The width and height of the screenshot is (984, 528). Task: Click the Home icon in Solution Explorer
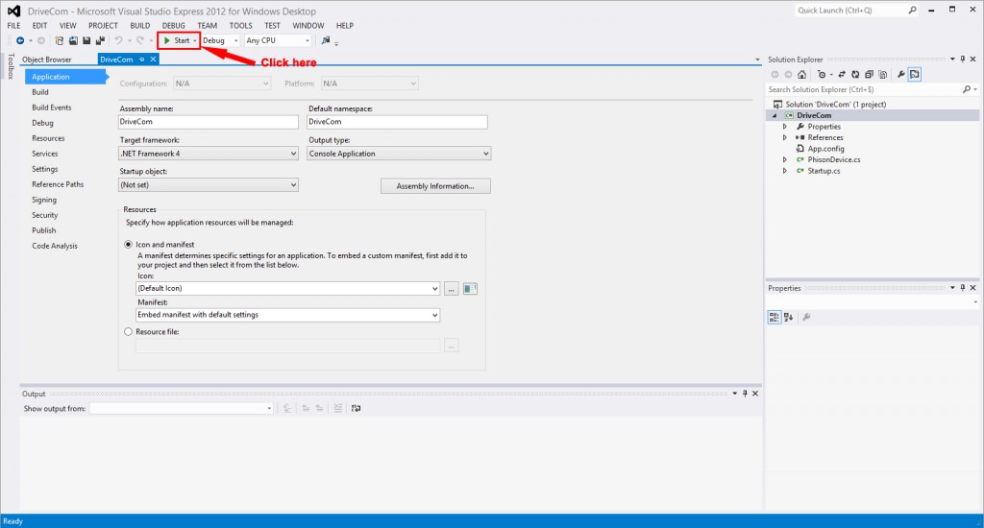tap(801, 75)
